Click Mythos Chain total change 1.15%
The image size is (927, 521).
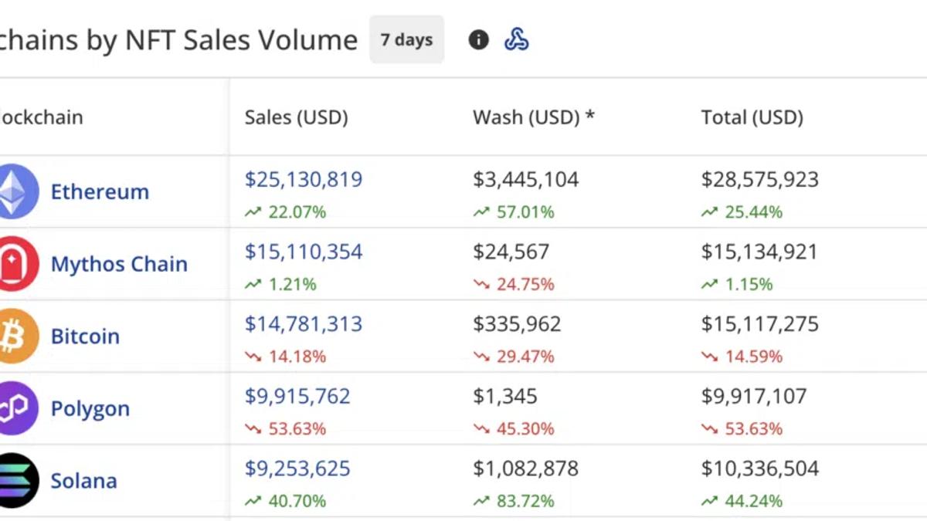tap(738, 284)
